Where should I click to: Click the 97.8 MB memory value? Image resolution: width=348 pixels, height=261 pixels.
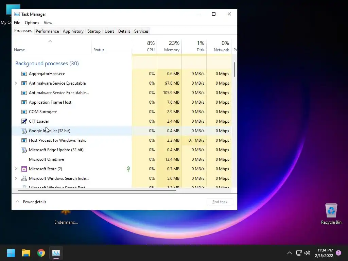pyautogui.click(x=172, y=83)
